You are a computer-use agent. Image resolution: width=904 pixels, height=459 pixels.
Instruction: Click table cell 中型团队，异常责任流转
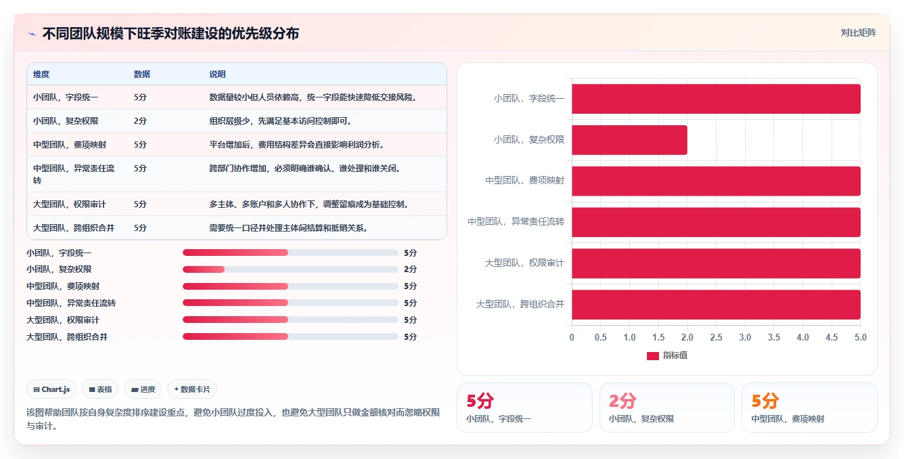[74, 175]
